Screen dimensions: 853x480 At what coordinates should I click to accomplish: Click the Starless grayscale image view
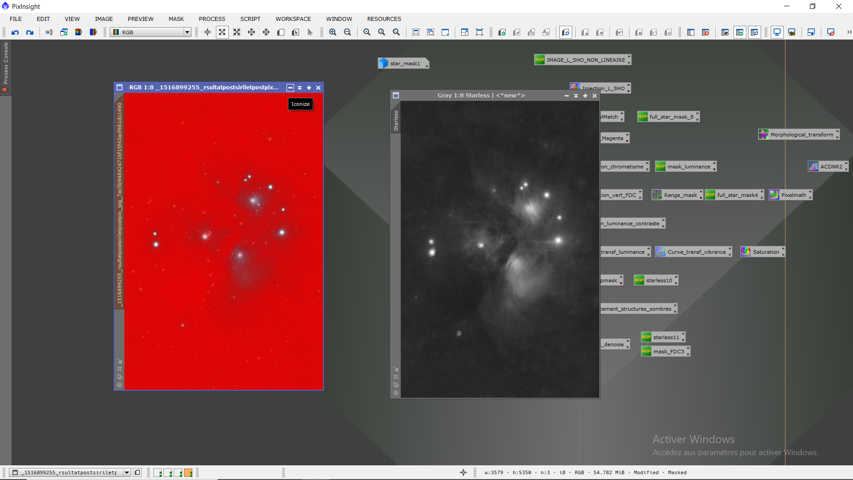(500, 249)
